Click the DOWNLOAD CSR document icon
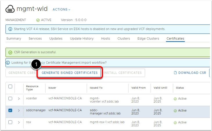212x131 pixels. 175,73
